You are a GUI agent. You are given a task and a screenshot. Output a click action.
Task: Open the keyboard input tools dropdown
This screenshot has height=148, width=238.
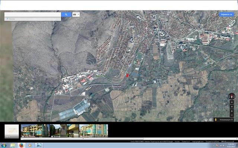76,14
